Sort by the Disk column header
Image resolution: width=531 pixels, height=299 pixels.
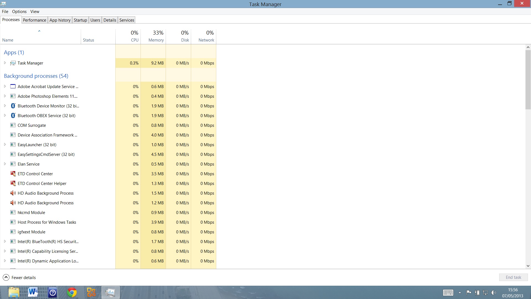point(178,36)
